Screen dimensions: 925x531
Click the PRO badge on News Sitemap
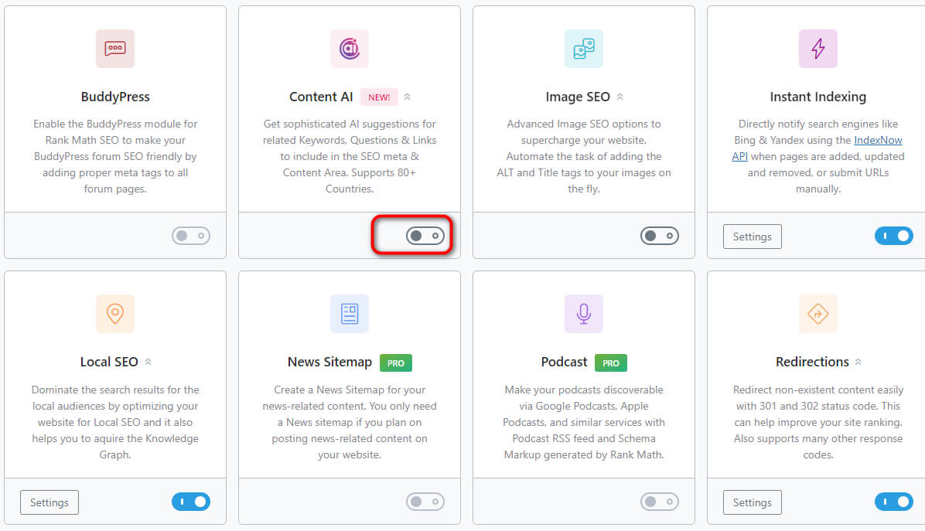396,363
